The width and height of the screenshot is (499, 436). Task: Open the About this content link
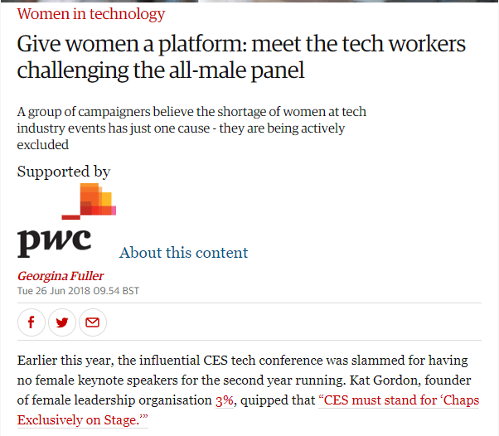click(x=183, y=253)
